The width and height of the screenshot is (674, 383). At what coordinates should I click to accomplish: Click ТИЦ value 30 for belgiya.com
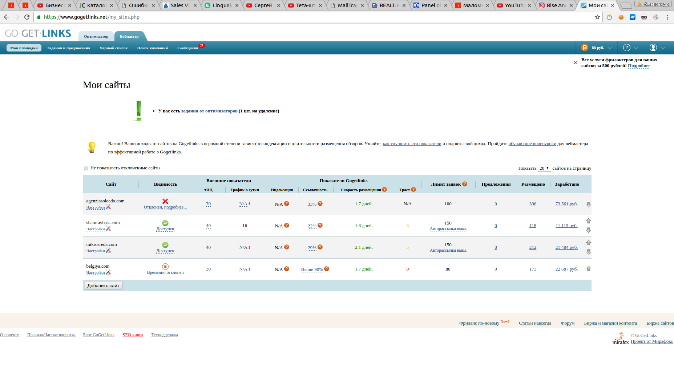208,269
